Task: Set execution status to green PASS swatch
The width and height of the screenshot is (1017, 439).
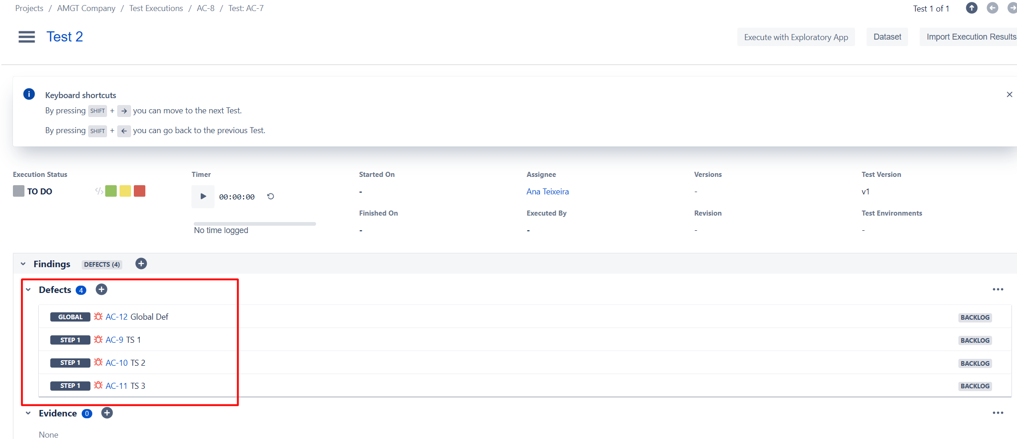Action: point(111,191)
